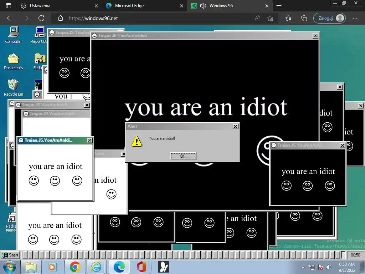The image size is (365, 274).
Task: Open the Package Manager desktop icon
Action: (11, 222)
